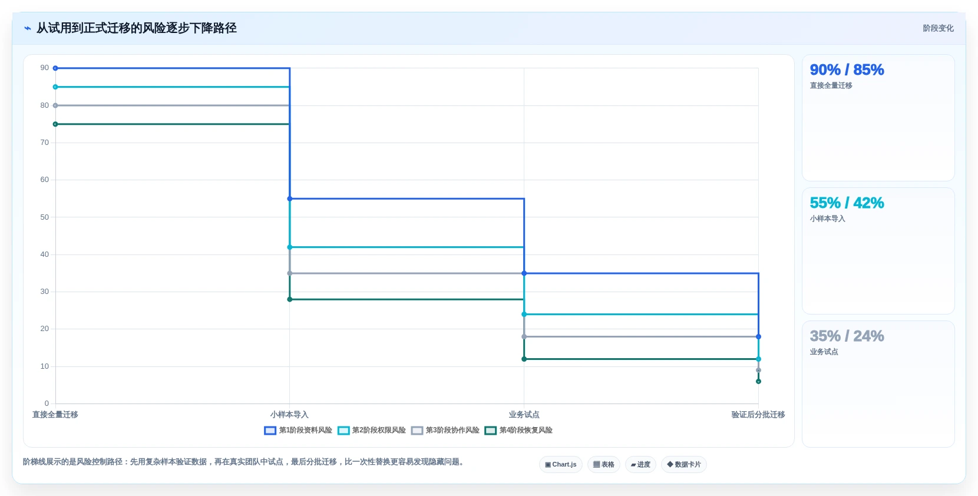Click the 业务试点 x-axis label
This screenshot has width=978, height=496.
pos(524,415)
